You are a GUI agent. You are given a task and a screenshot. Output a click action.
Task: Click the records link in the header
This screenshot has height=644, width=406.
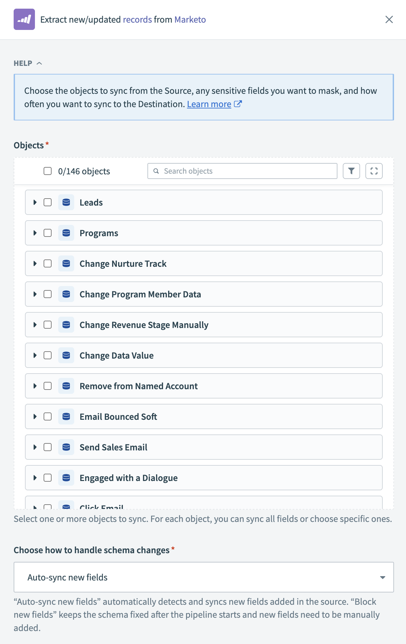pos(137,20)
